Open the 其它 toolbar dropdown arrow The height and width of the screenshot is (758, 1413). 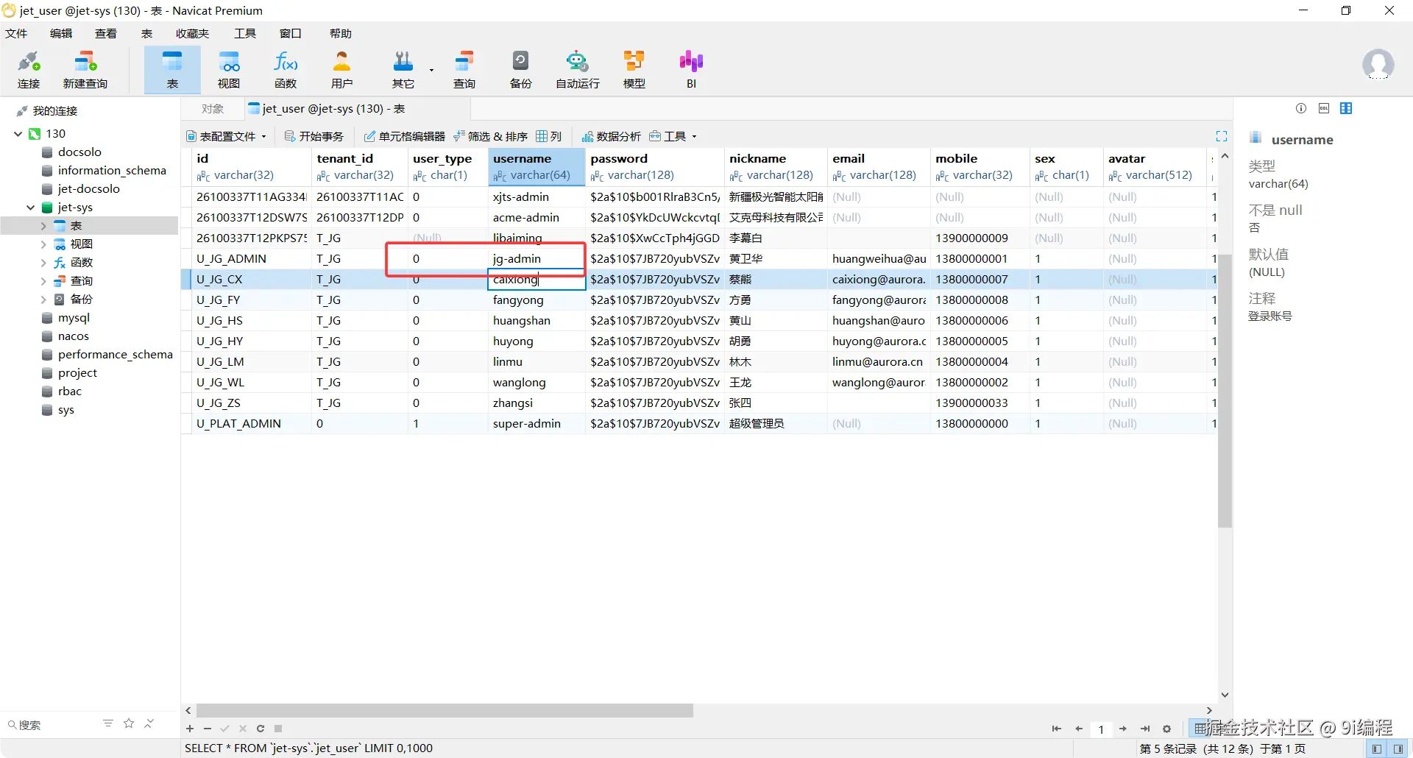pyautogui.click(x=431, y=71)
